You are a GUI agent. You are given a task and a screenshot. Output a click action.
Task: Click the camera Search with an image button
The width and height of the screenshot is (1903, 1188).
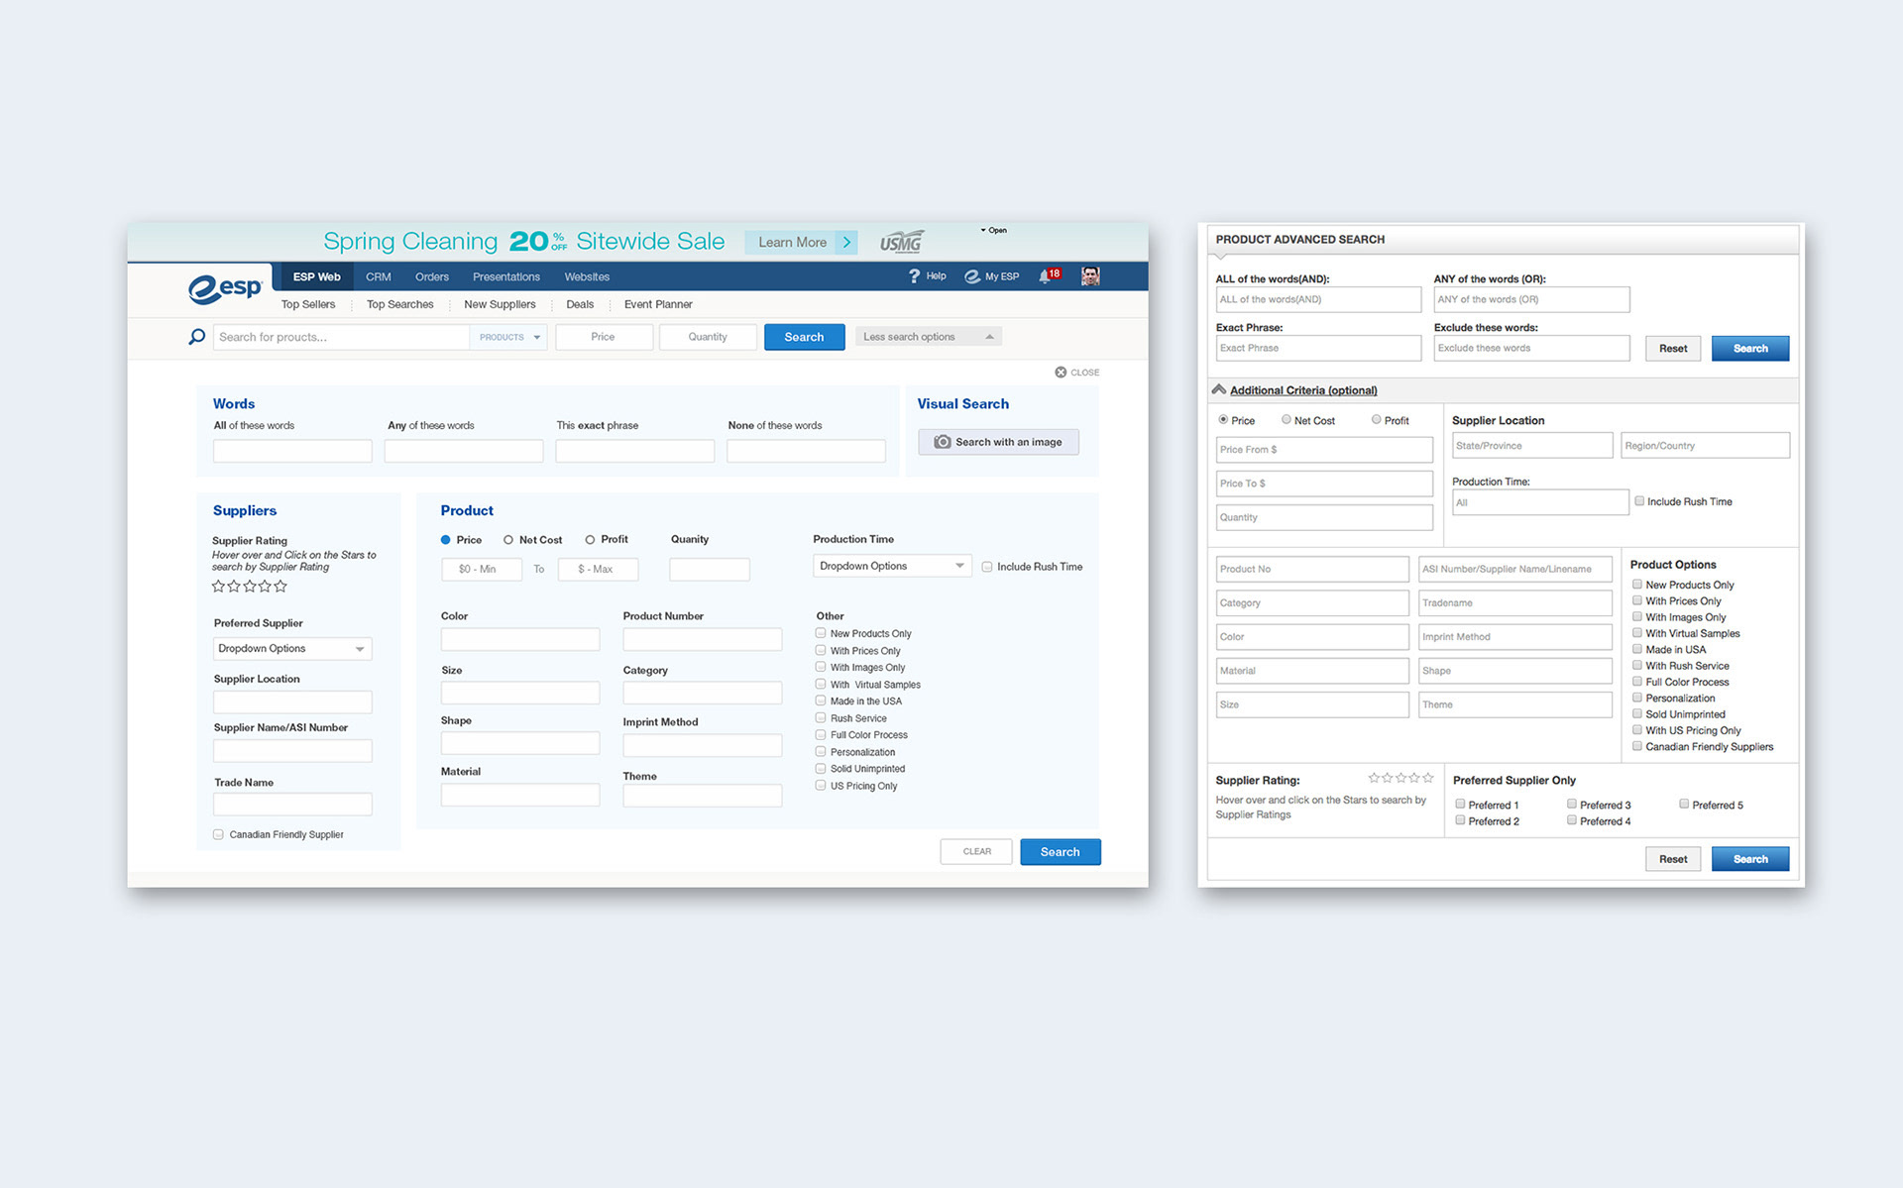pyautogui.click(x=998, y=442)
